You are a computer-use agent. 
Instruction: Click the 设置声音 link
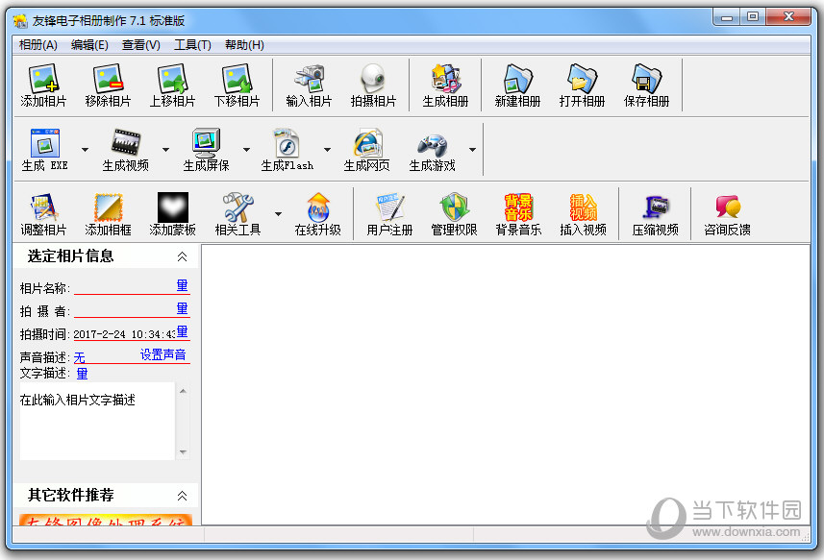(x=162, y=355)
